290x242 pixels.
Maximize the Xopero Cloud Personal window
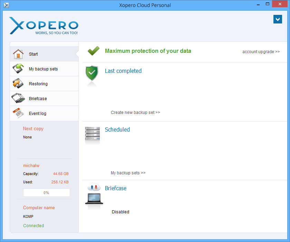(268, 4)
